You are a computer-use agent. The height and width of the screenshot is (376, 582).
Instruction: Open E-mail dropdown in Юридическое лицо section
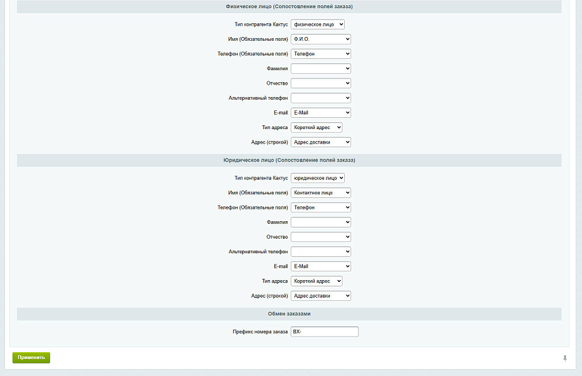[320, 266]
